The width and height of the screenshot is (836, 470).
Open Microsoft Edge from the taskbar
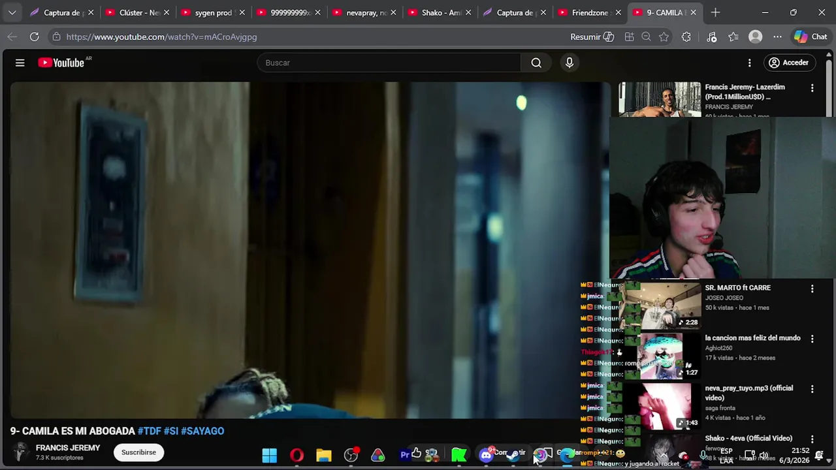[x=567, y=455]
